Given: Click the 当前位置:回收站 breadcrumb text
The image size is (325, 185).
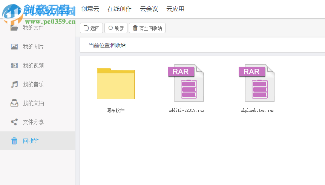Looking at the screenshot, I should (107, 45).
